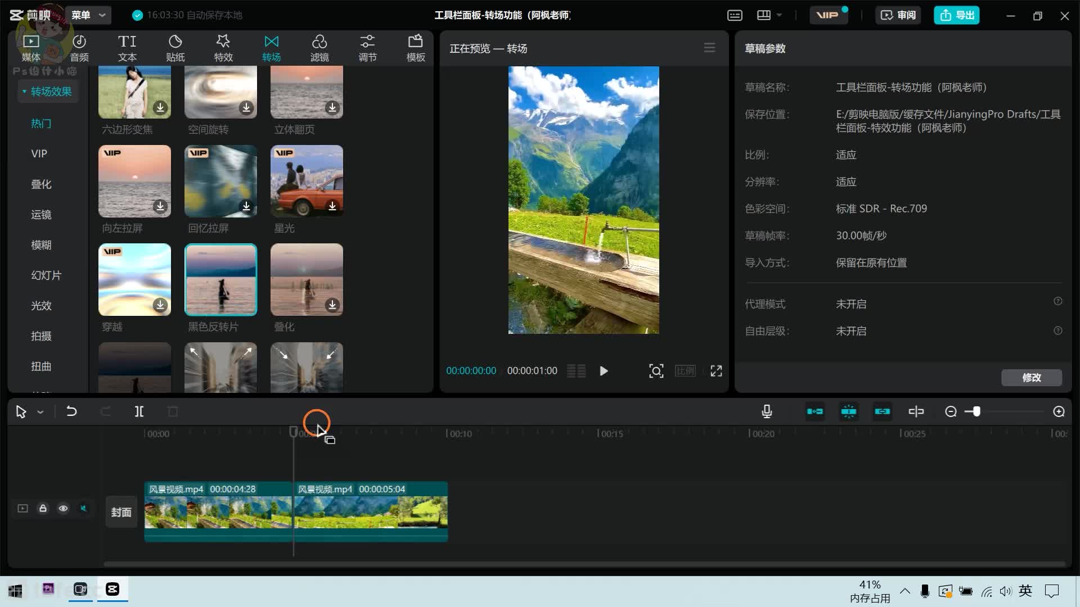The height and width of the screenshot is (607, 1080).
Task: Download the 回忆拉屏 transition
Action: pos(246,206)
